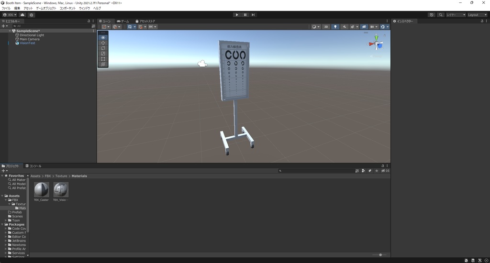Image resolution: width=490 pixels, height=263 pixels.
Task: Click FBX in the breadcrumb path
Action: point(48,176)
